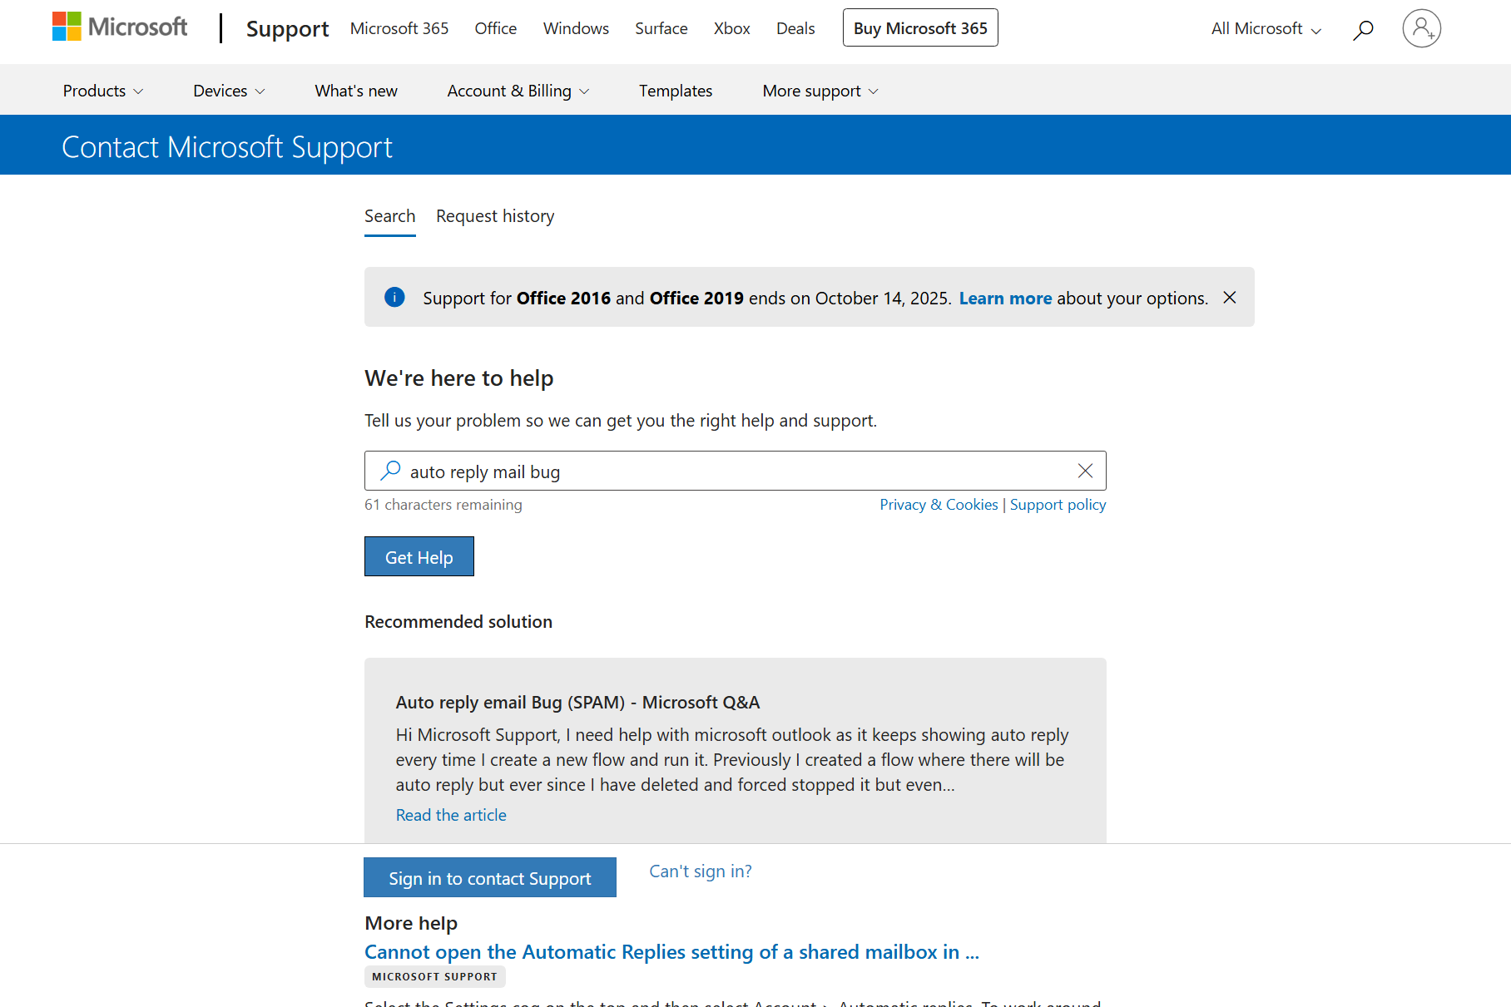Open the Read the article link
The width and height of the screenshot is (1511, 1007).
pos(451,815)
